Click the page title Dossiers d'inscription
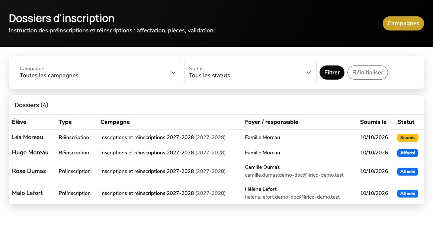Screen dimensions: 433x231 (x=62, y=19)
